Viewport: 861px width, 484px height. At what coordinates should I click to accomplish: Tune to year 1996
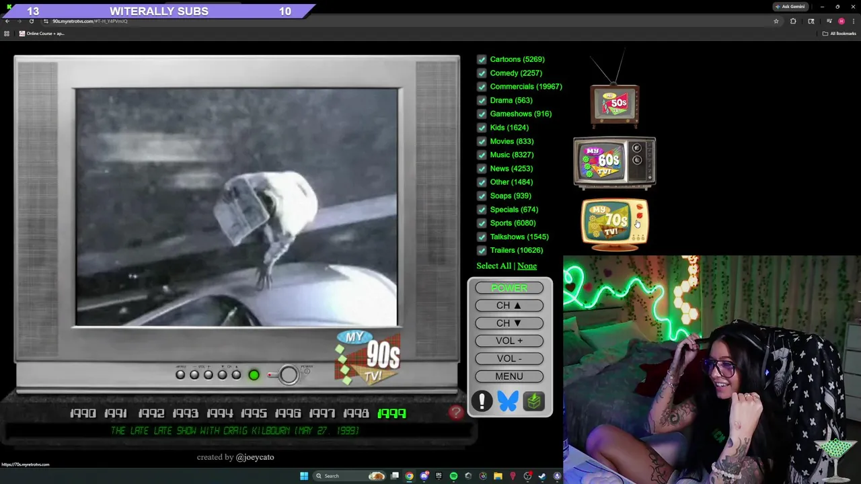pyautogui.click(x=288, y=413)
